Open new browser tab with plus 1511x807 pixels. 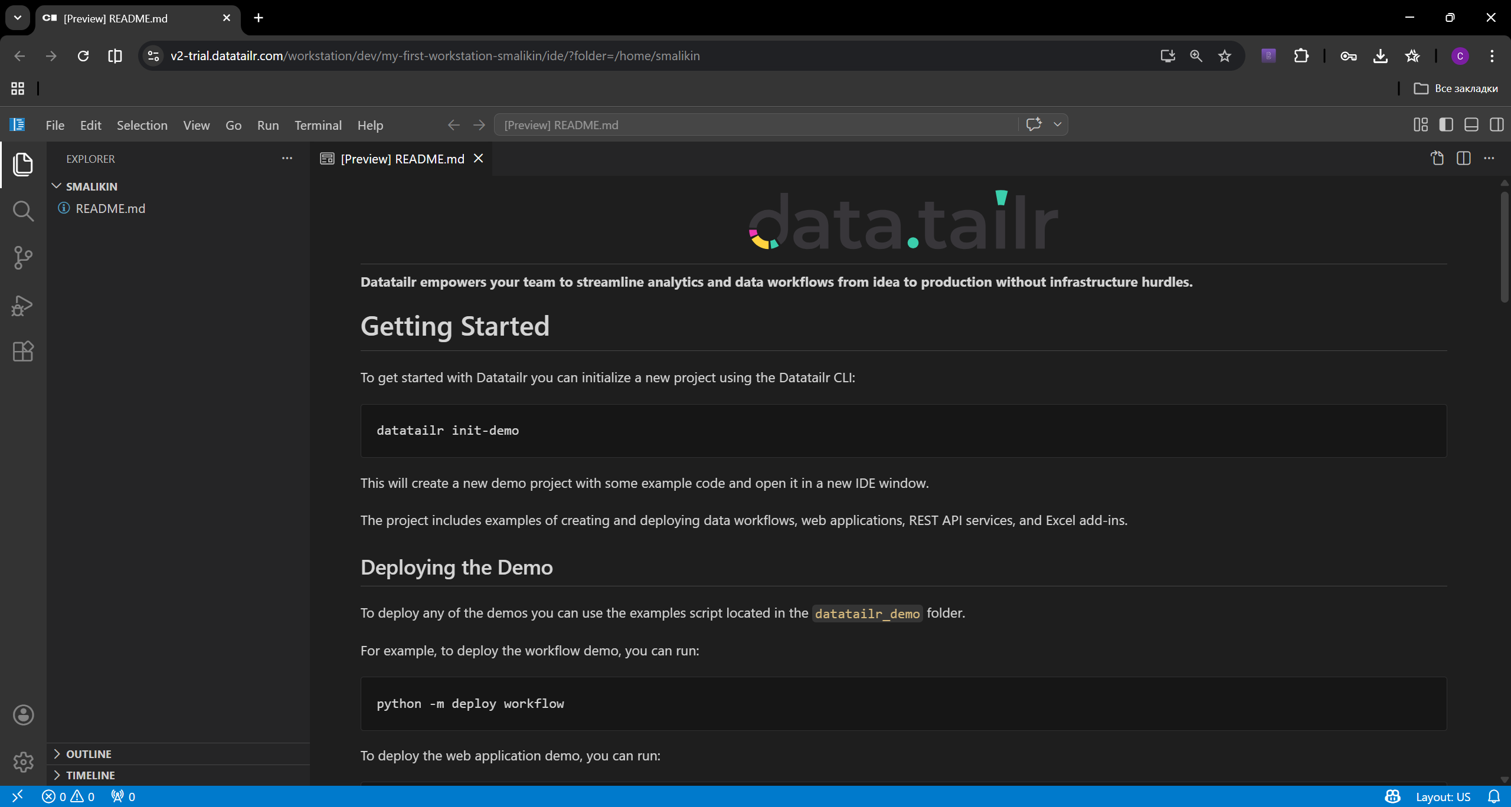pos(258,18)
